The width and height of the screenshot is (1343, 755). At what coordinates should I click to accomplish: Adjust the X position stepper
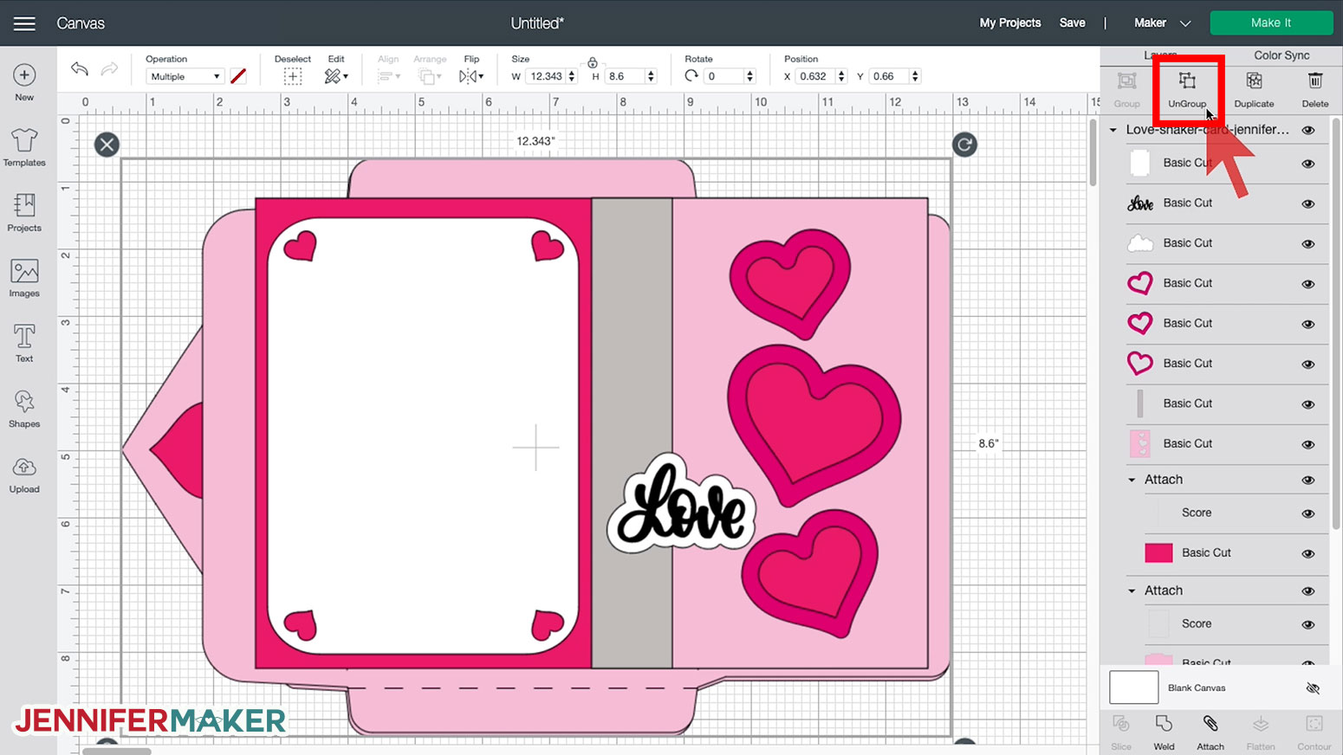coord(841,76)
